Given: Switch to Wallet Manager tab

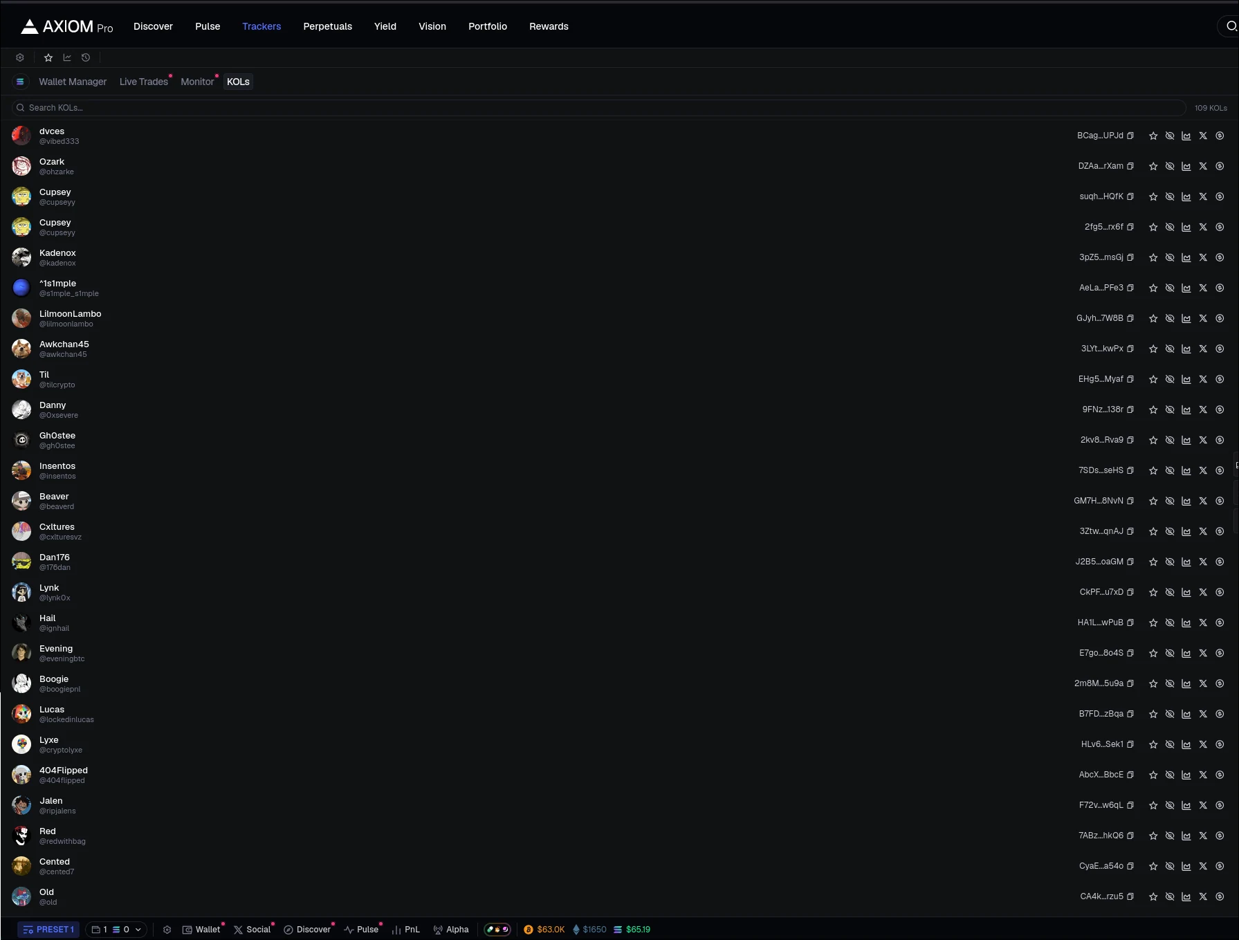Looking at the screenshot, I should 73,82.
